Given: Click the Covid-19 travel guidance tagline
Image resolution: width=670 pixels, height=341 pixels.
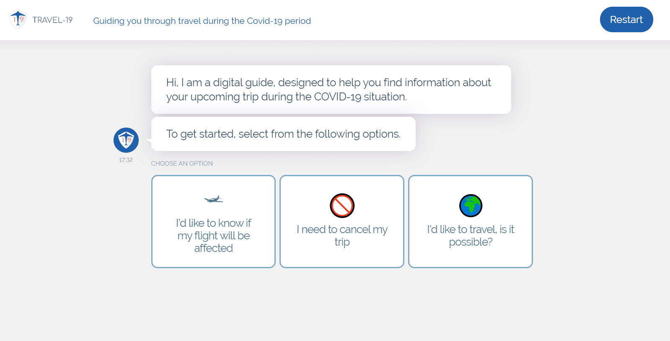Looking at the screenshot, I should click(202, 21).
